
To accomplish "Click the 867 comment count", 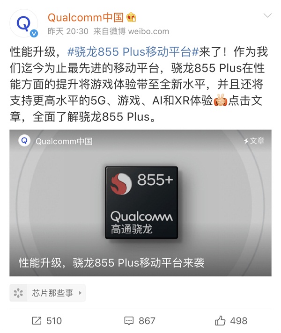I will pyautogui.click(x=147, y=321).
